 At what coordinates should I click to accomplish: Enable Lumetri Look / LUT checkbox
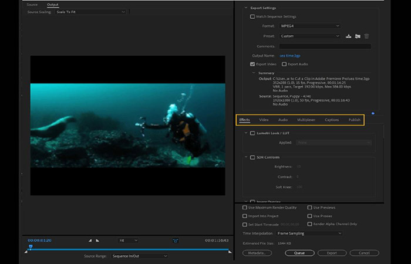[252, 133]
